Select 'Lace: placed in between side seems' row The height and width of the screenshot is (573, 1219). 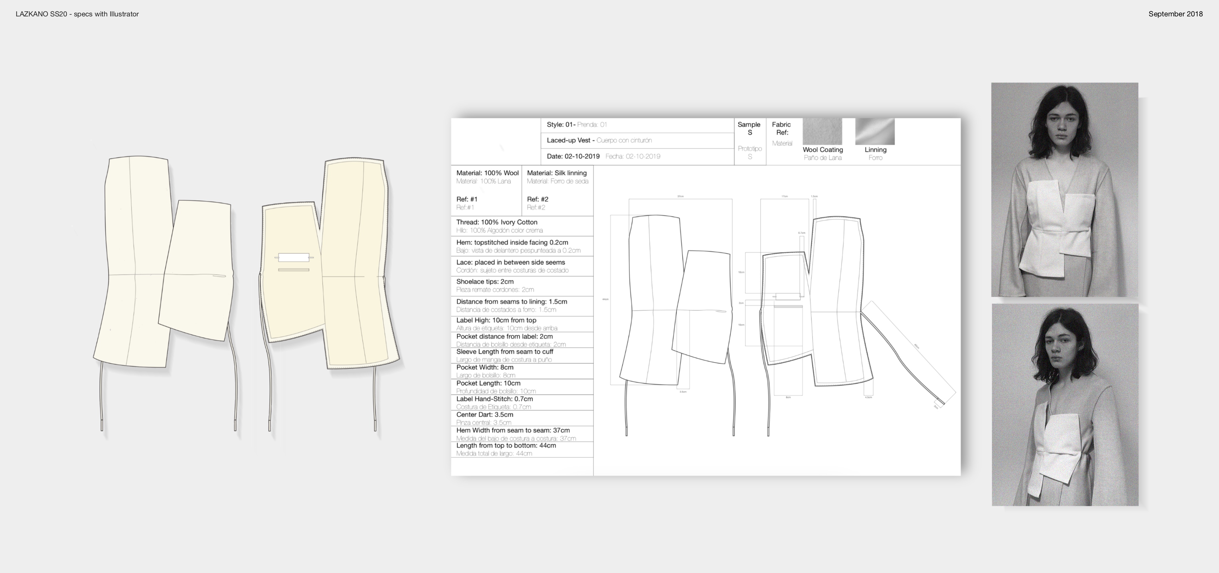(522, 266)
